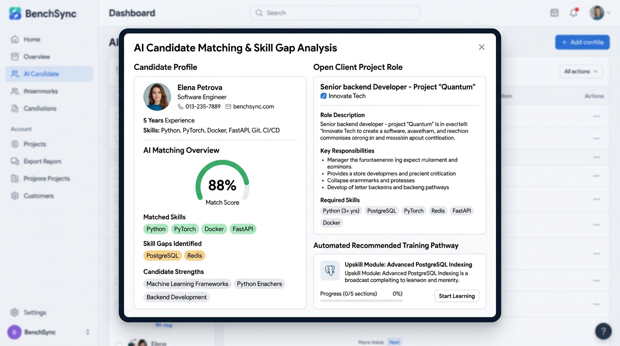Click the Anammorks sidebar icon

pyautogui.click(x=15, y=91)
